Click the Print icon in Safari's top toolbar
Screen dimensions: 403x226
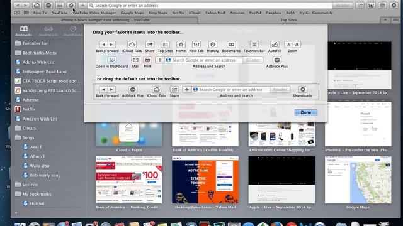coord(382,5)
